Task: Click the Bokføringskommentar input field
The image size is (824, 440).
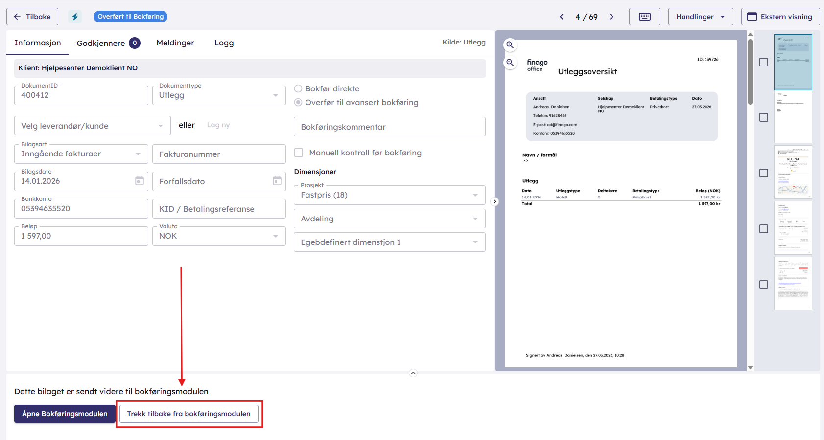Action: [389, 127]
